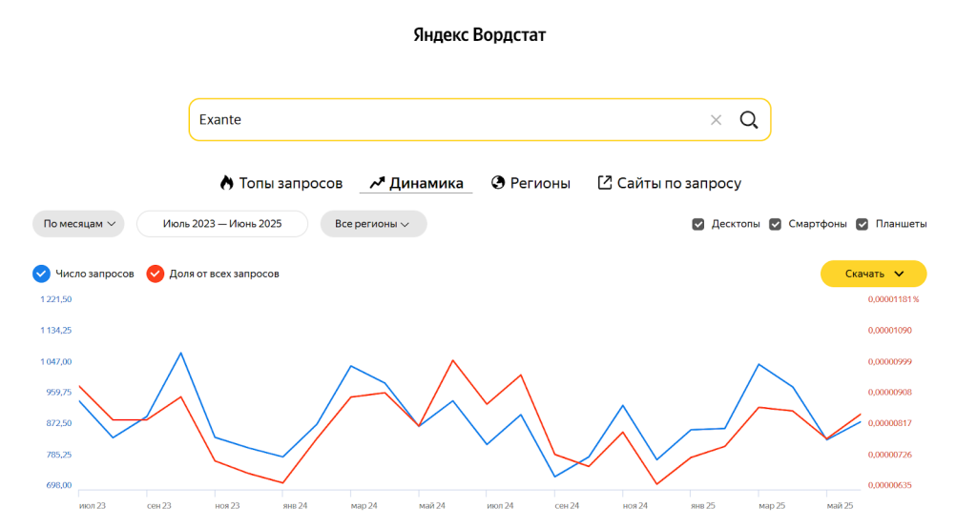The image size is (977, 528).
Task: Click the trend arrow icon beside Динамика
Action: click(377, 183)
